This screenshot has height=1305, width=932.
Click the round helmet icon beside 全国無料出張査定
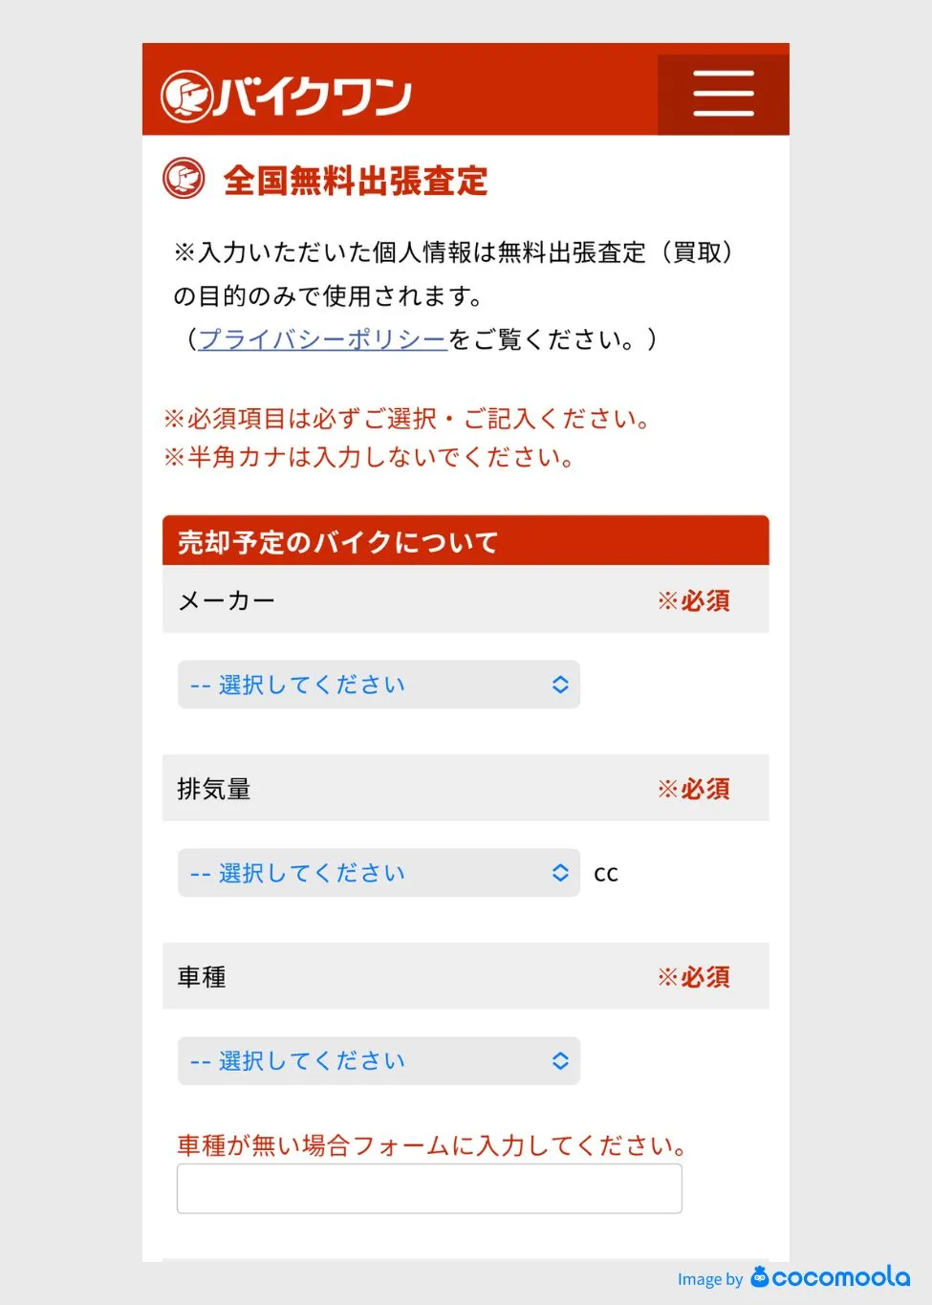click(184, 179)
